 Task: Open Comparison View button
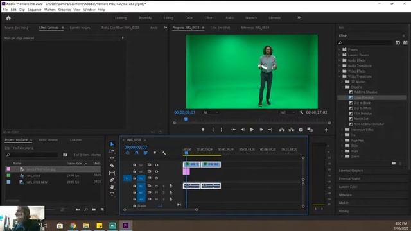[310, 130]
